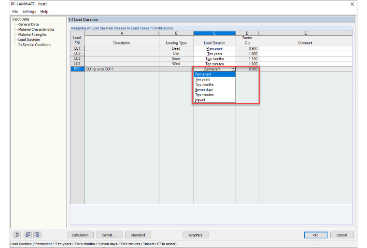The width and height of the screenshot is (367, 248).
Task: Select Material Strengths in tree
Action: pyautogui.click(x=32, y=35)
